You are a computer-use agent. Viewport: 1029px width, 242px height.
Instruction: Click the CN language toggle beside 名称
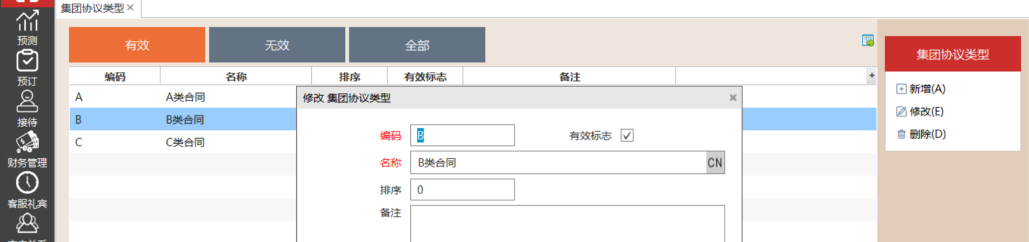(715, 163)
